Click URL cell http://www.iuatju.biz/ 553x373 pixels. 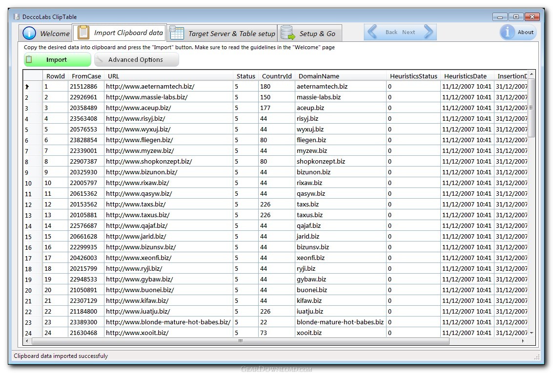click(168, 312)
